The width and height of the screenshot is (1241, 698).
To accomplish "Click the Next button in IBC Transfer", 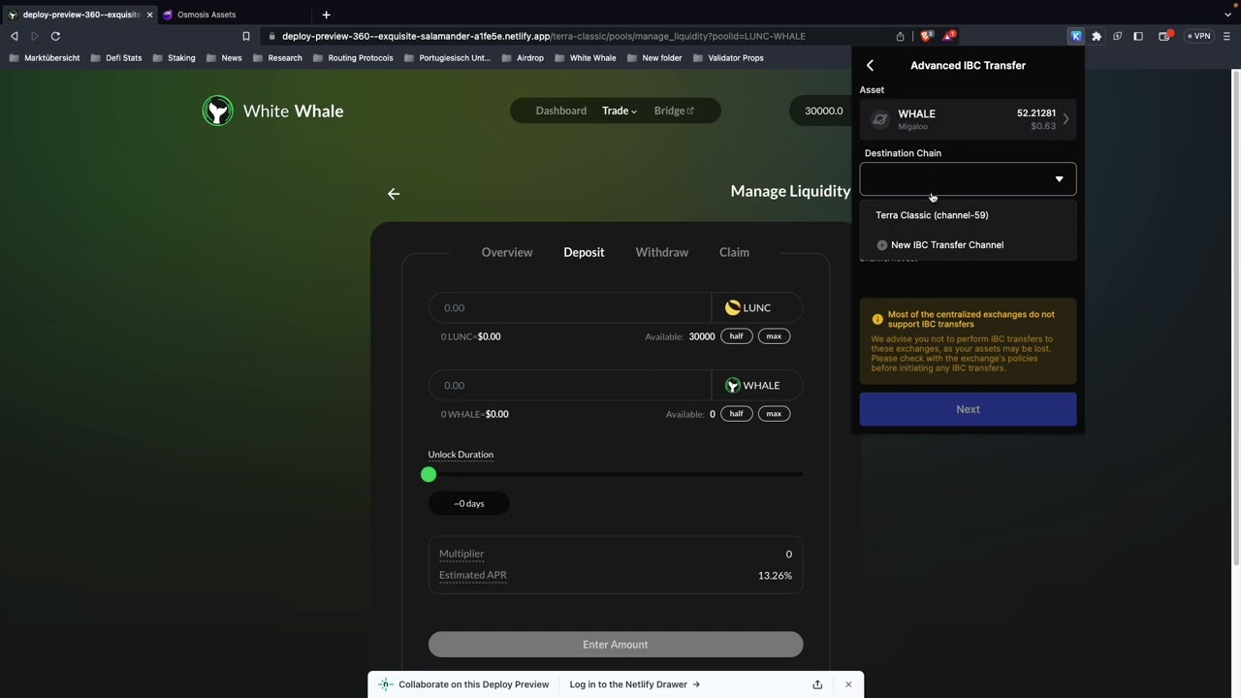I will tap(968, 409).
